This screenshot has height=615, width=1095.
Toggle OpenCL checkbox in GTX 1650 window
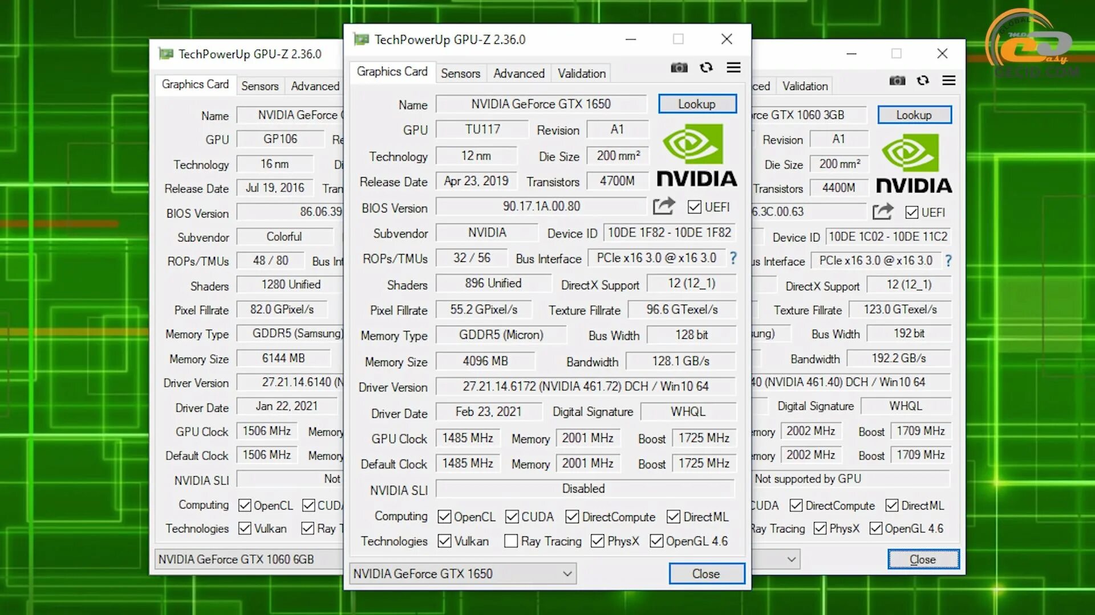(x=444, y=516)
